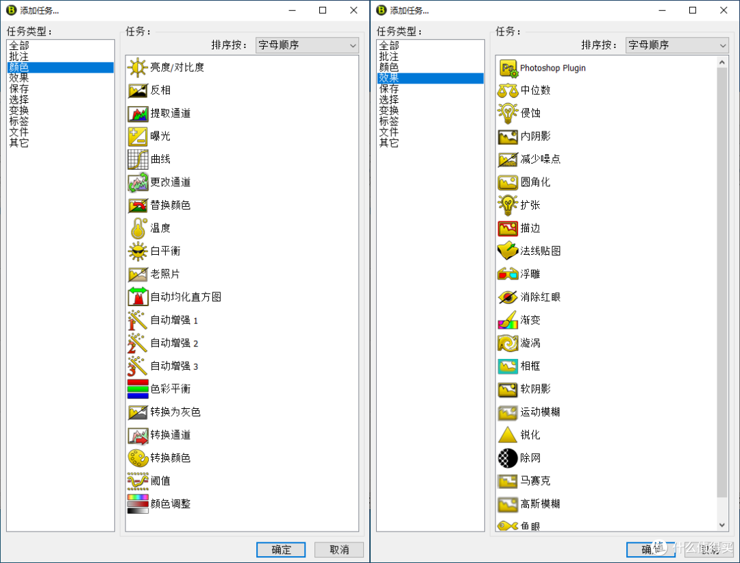Select the 阈值 icon
Viewport: 740px width, 563px height.
(x=137, y=481)
